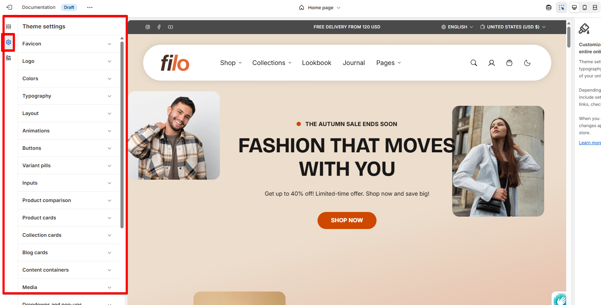Image resolution: width=601 pixels, height=305 pixels.
Task: Click the settings panel scrollbar
Action: 122,135
